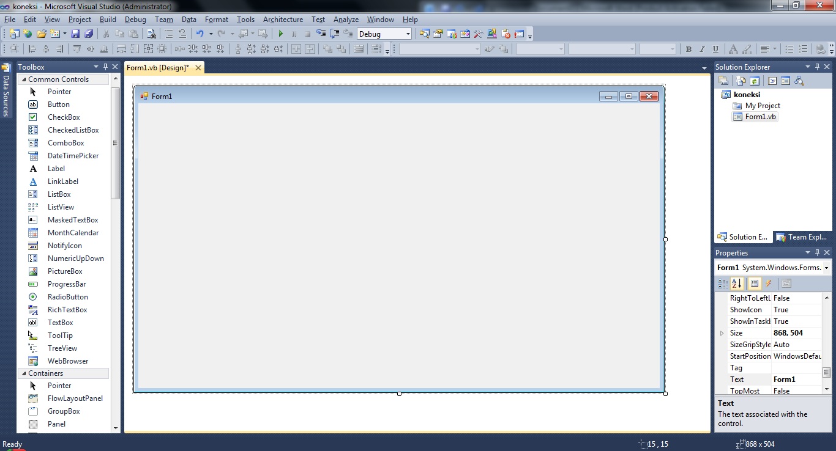Click the Align Lefts layout icon
836x451 pixels.
[32, 49]
